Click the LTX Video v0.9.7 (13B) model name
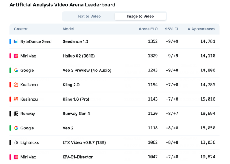230x164 pixels. (x=84, y=142)
